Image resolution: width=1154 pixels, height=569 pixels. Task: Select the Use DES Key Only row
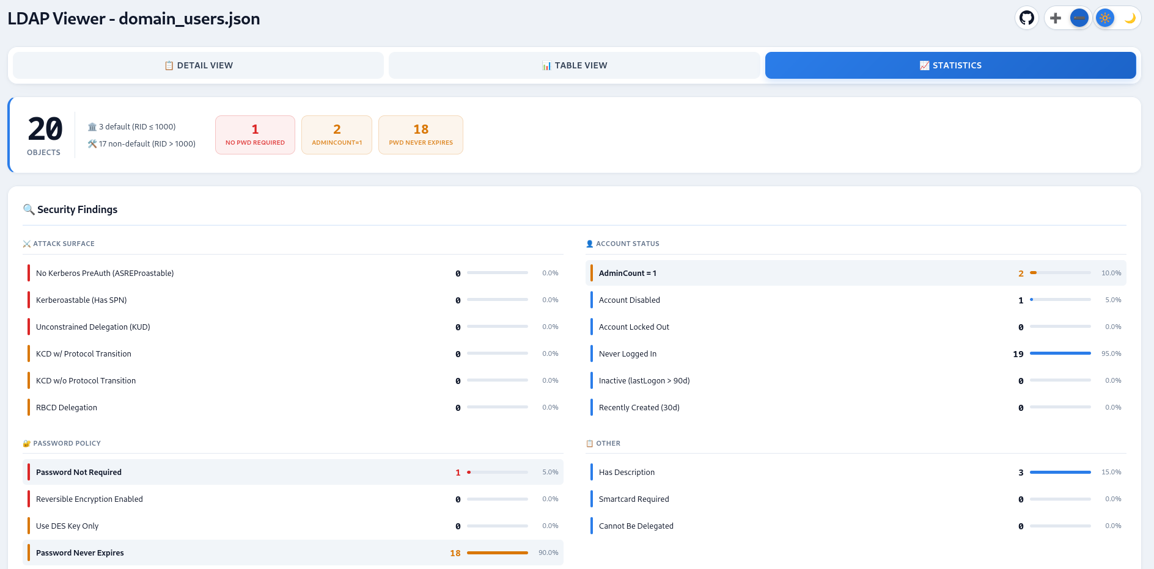point(293,526)
